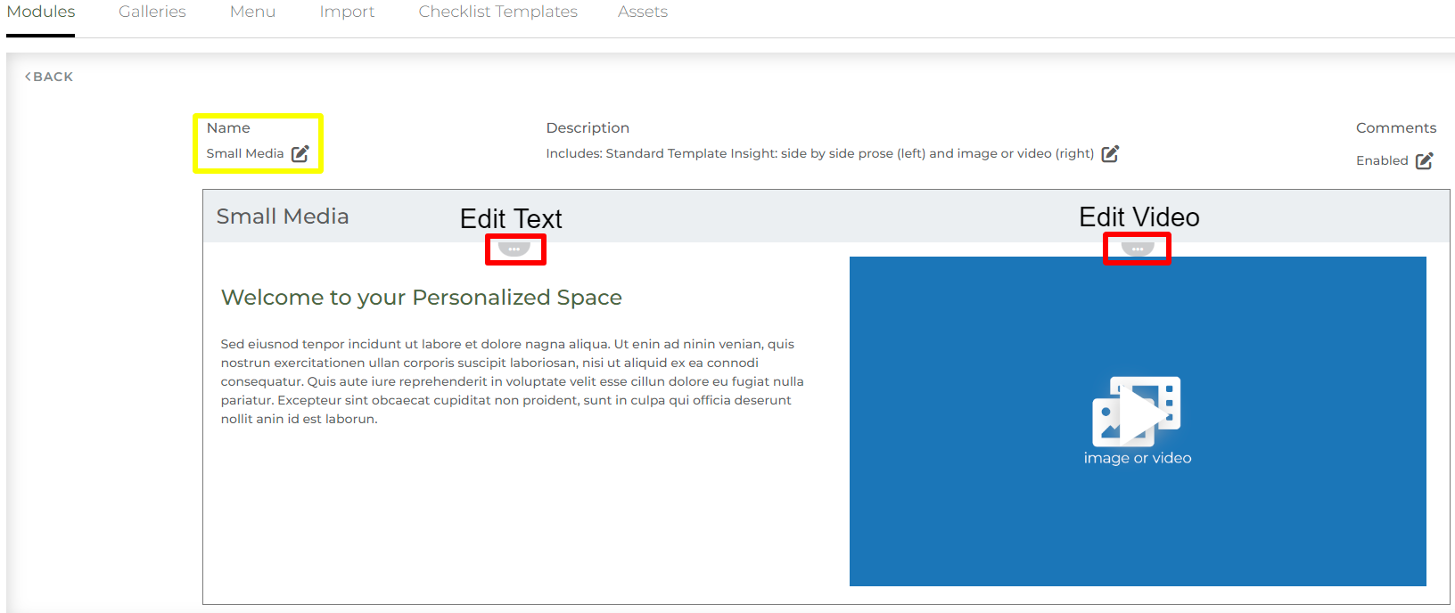Click the Sed eiusnod lorem ipsum paragraph
This screenshot has width=1455, height=613.
click(513, 381)
